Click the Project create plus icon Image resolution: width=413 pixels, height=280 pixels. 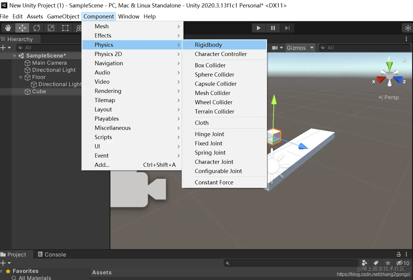pos(3,263)
